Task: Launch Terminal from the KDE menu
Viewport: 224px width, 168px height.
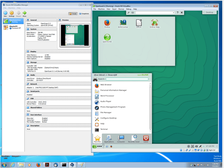Action: 121,130
